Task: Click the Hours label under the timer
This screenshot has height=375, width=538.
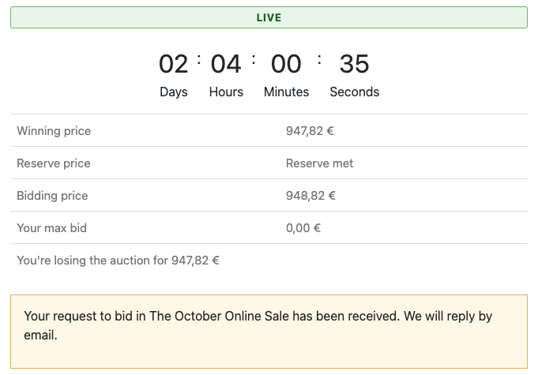Action: [226, 92]
